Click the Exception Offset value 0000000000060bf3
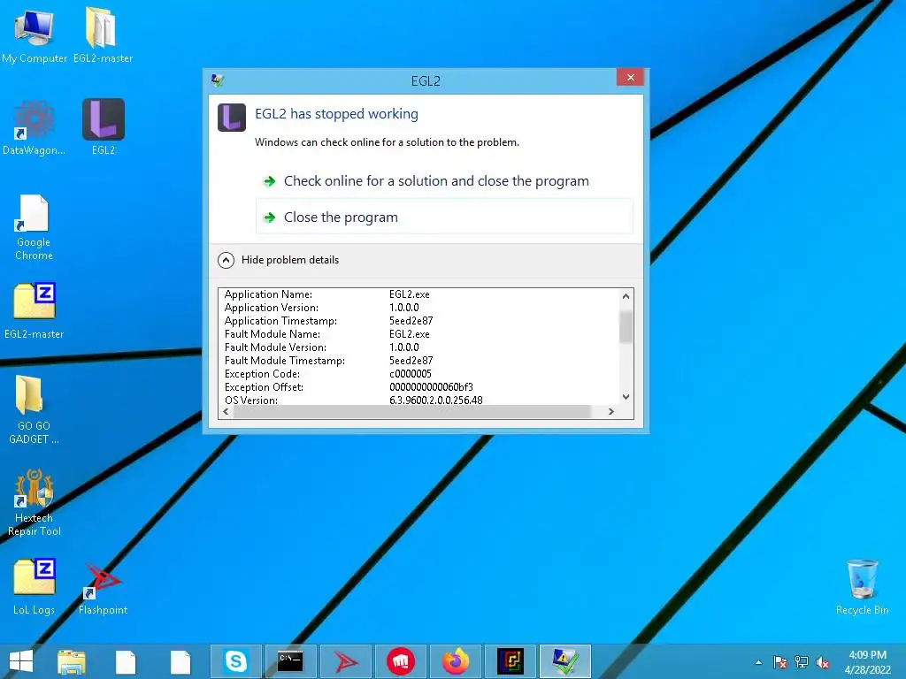The image size is (906, 679). [x=431, y=387]
